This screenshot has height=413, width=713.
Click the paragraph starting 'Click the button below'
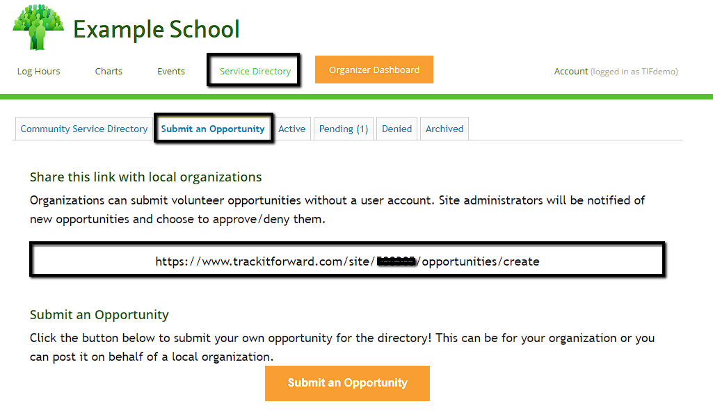pyautogui.click(x=342, y=347)
